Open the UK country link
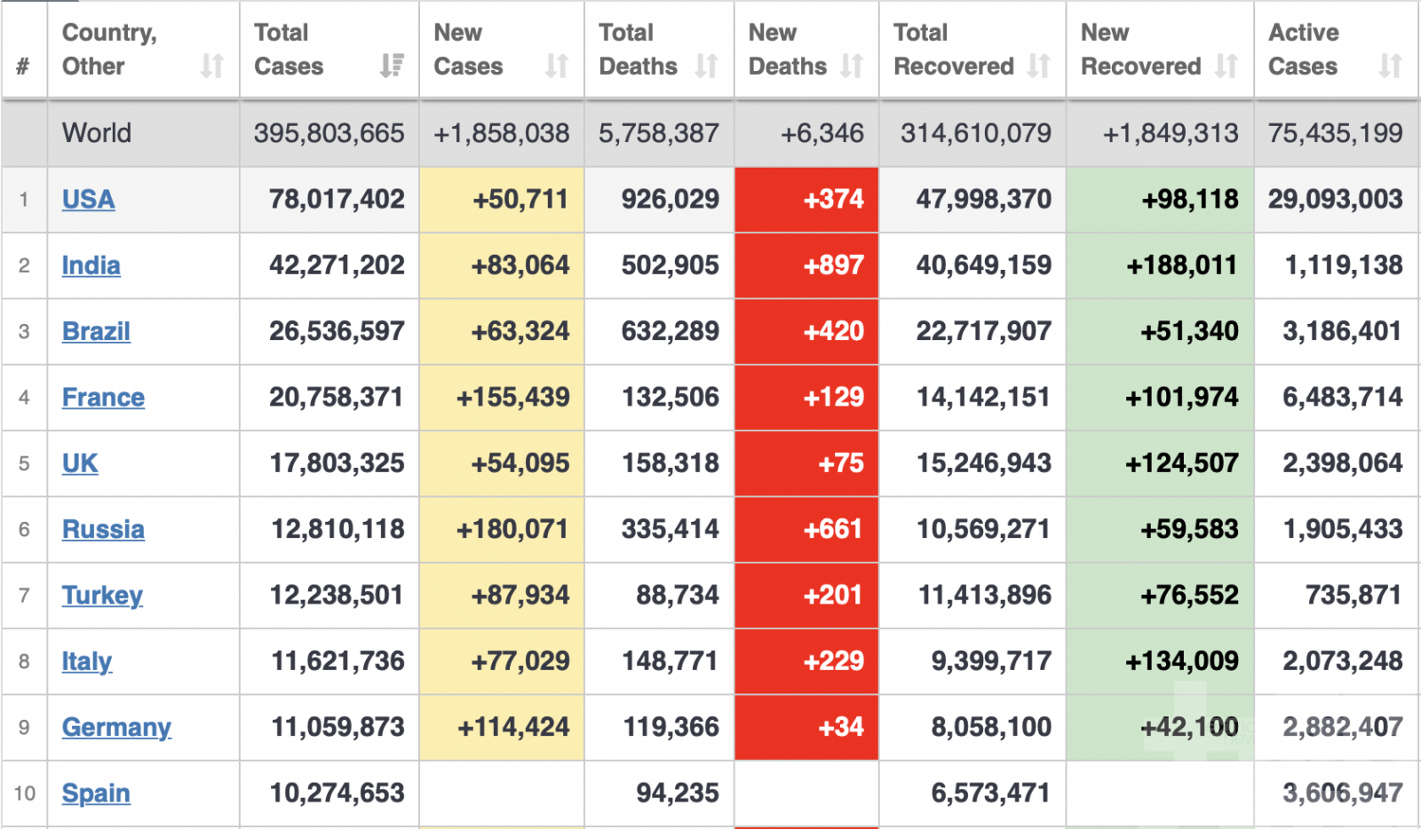The height and width of the screenshot is (829, 1421). tap(80, 463)
